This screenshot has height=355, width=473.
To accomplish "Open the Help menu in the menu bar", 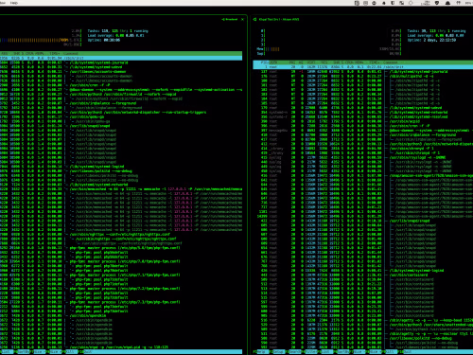I will click(x=14, y=3).
